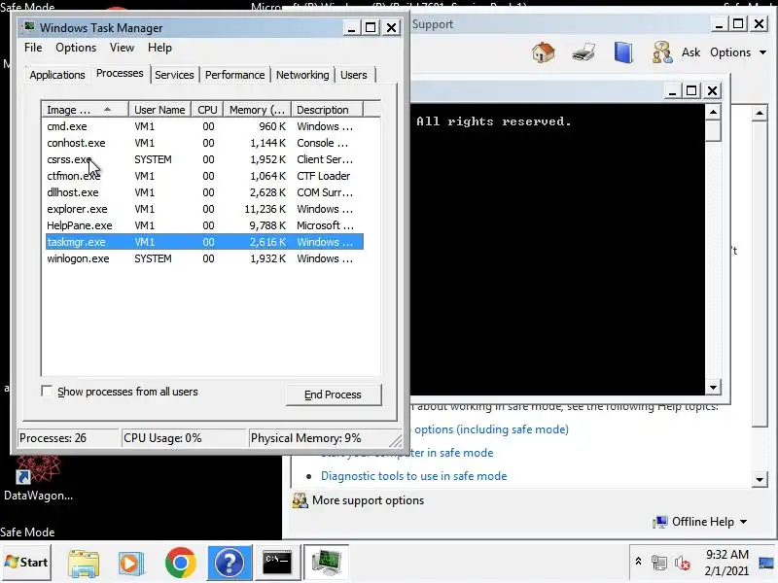The height and width of the screenshot is (583, 778).
Task: Switch to the Services tab
Action: tap(174, 75)
